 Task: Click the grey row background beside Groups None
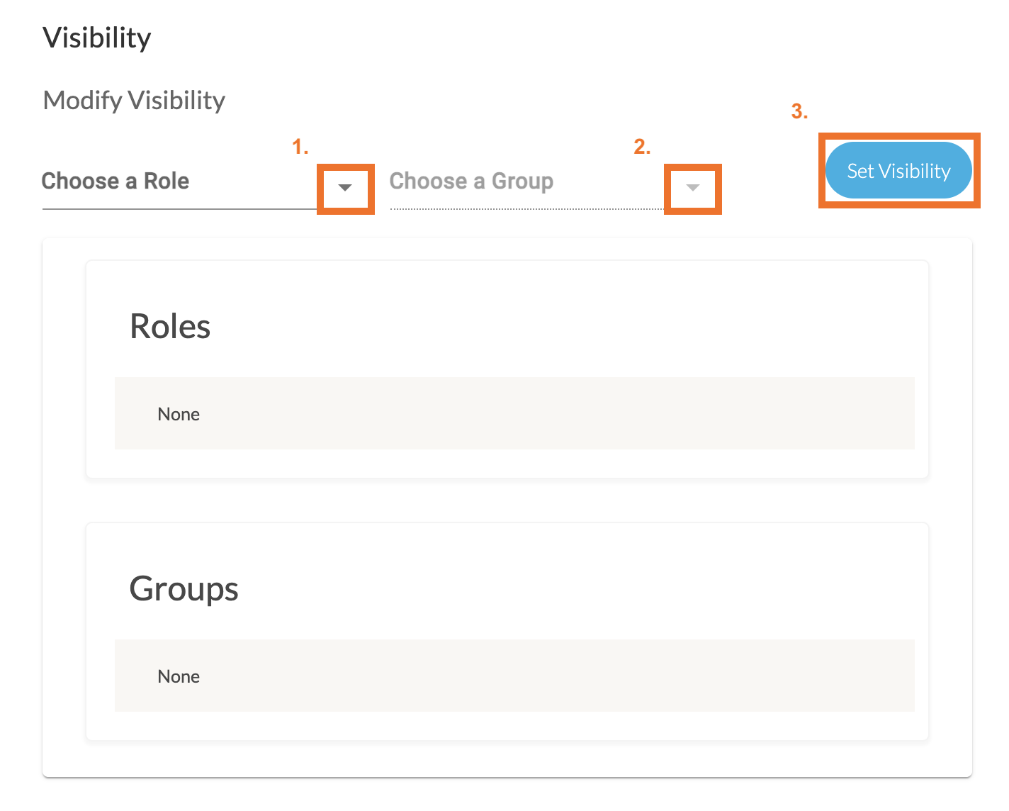click(x=567, y=676)
